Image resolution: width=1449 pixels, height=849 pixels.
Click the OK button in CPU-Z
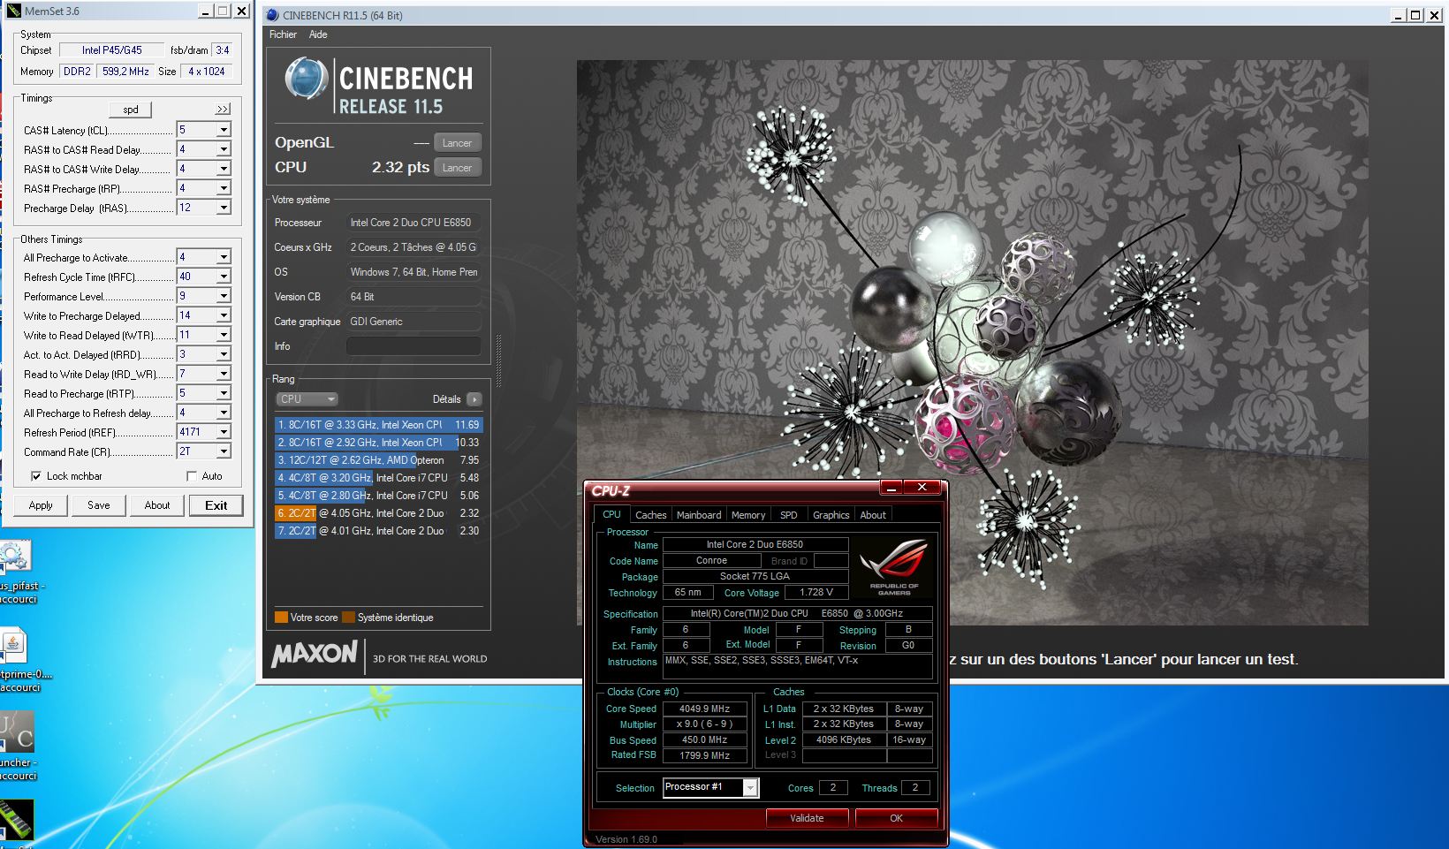pyautogui.click(x=897, y=818)
